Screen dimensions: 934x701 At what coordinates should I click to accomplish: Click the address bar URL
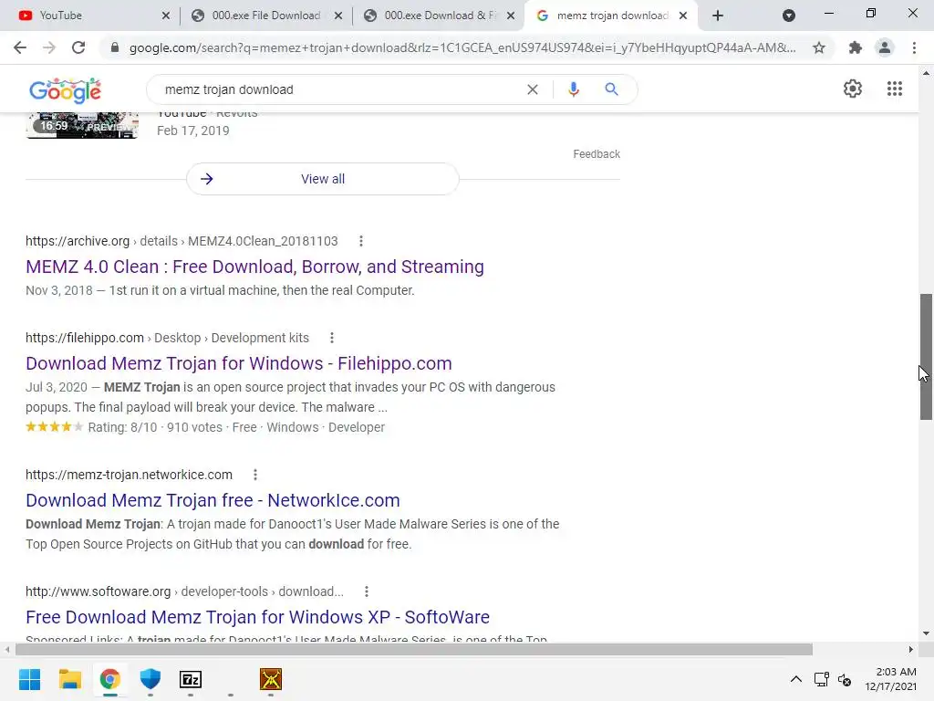pyautogui.click(x=462, y=47)
